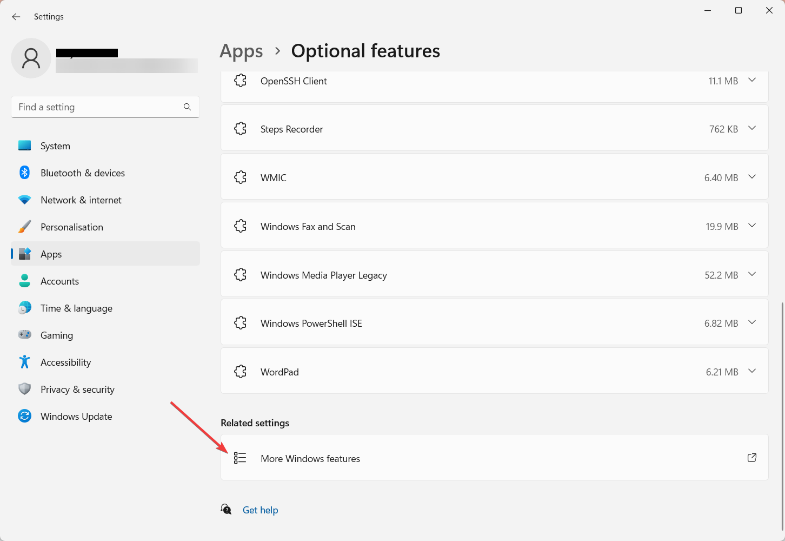Expand the Windows Fax and Scan chevron
The image size is (785, 541).
click(x=752, y=226)
